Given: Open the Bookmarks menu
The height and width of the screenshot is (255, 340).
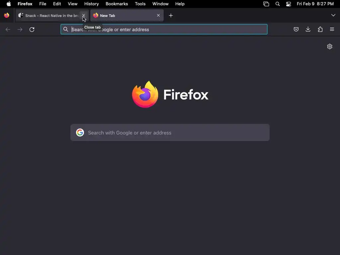Looking at the screenshot, I should [117, 4].
